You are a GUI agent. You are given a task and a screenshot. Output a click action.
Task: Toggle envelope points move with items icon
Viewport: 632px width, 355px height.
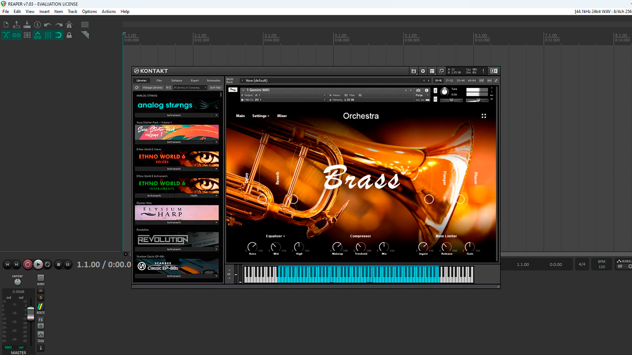point(37,35)
